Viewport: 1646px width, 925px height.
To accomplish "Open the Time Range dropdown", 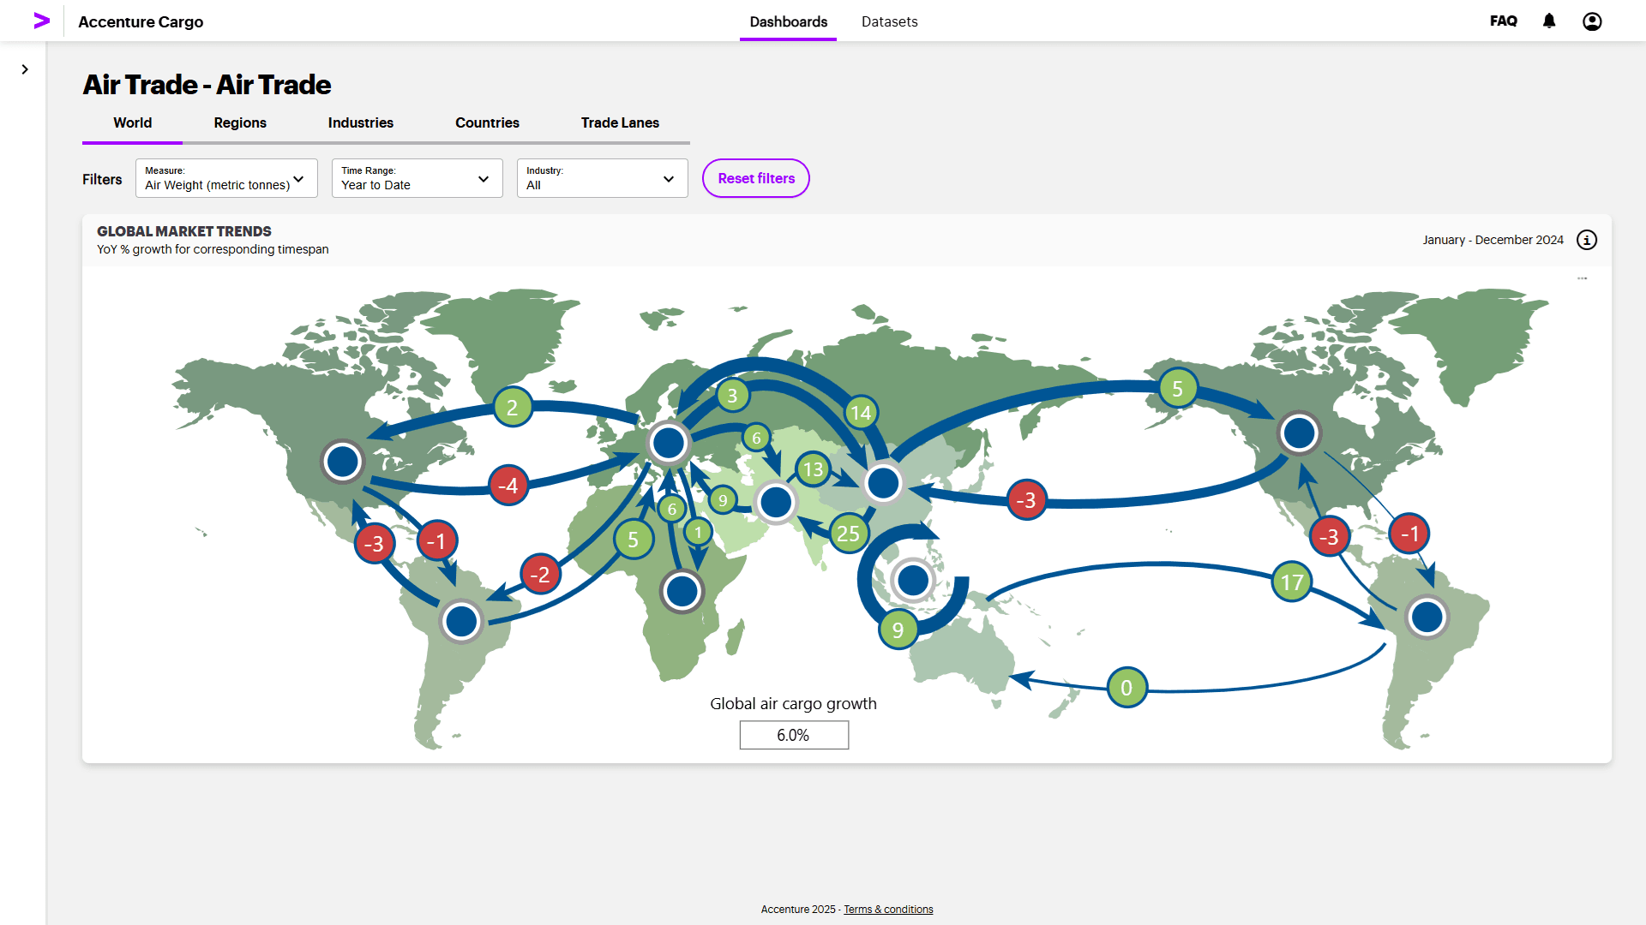I will pos(417,178).
